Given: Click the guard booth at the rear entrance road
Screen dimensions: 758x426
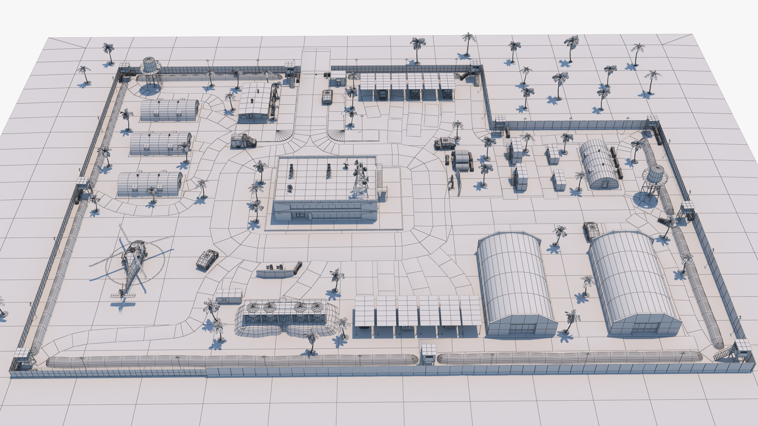Looking at the screenshot, I should 338,78.
